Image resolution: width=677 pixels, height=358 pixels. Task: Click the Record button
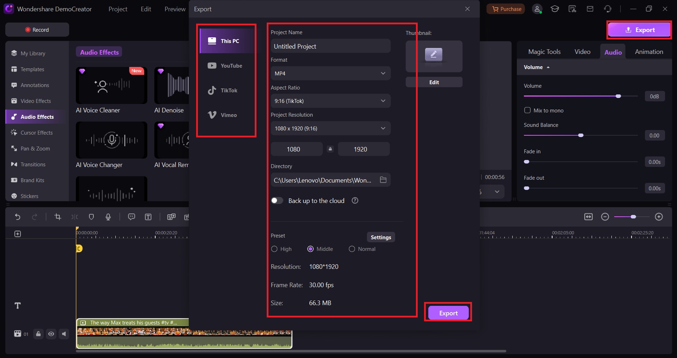click(x=37, y=30)
